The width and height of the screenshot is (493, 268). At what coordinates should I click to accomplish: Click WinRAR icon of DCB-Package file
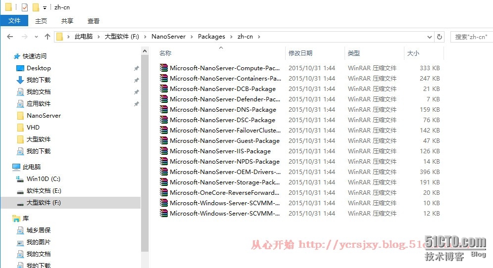pos(163,89)
